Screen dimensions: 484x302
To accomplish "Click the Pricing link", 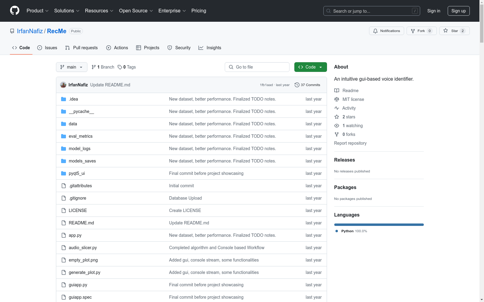I will pos(199,11).
